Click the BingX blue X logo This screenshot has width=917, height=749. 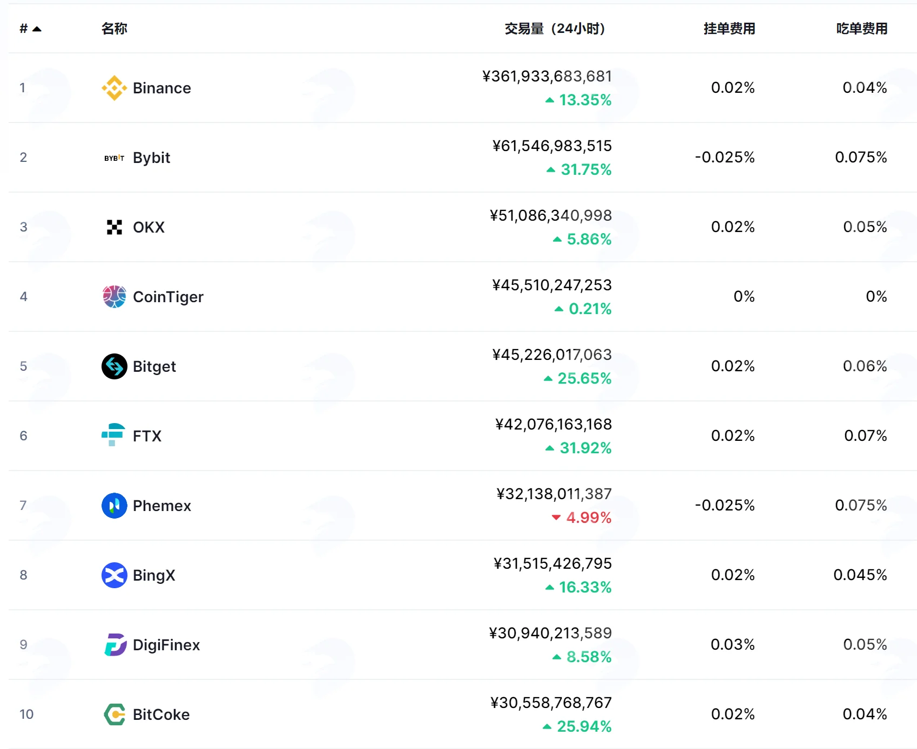pyautogui.click(x=114, y=575)
